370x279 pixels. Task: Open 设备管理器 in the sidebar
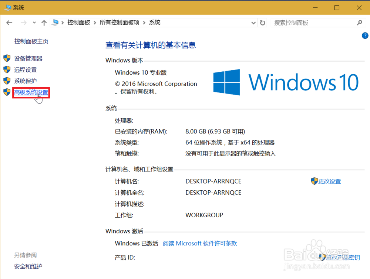point(28,58)
